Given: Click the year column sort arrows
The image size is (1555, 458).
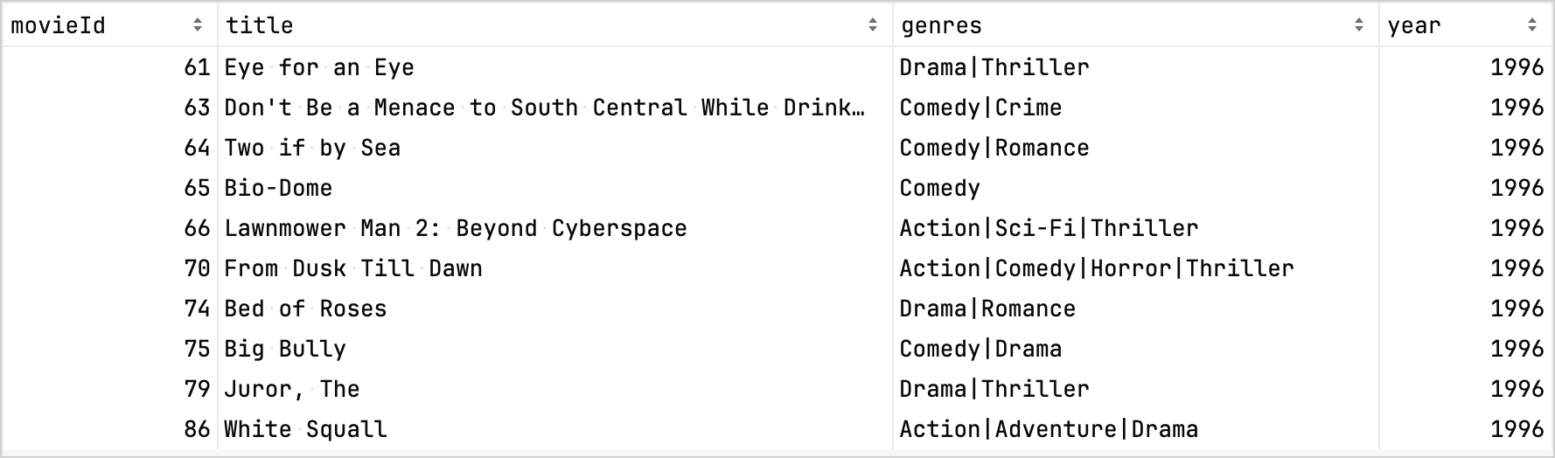Looking at the screenshot, I should (x=1531, y=25).
